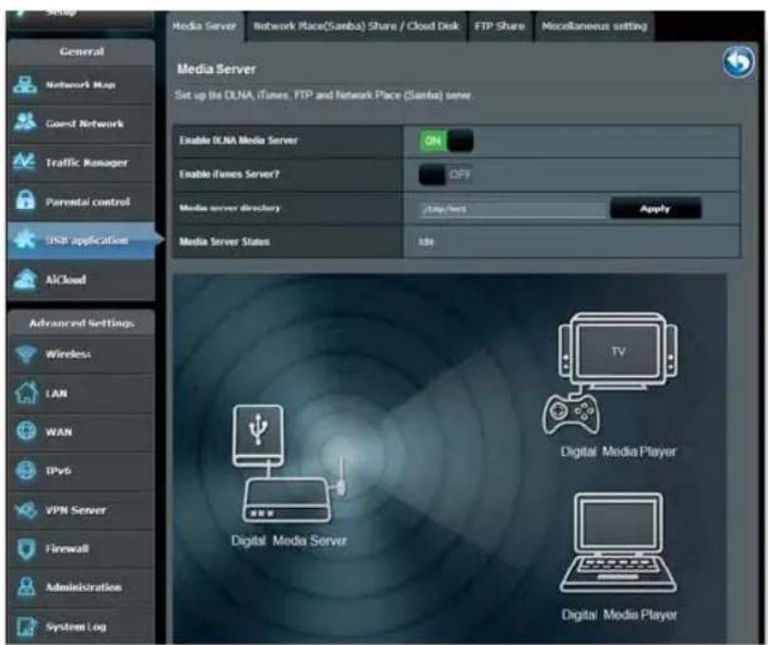This screenshot has height=645, width=768.
Task: Click the WAN globe icon
Action: (26, 431)
